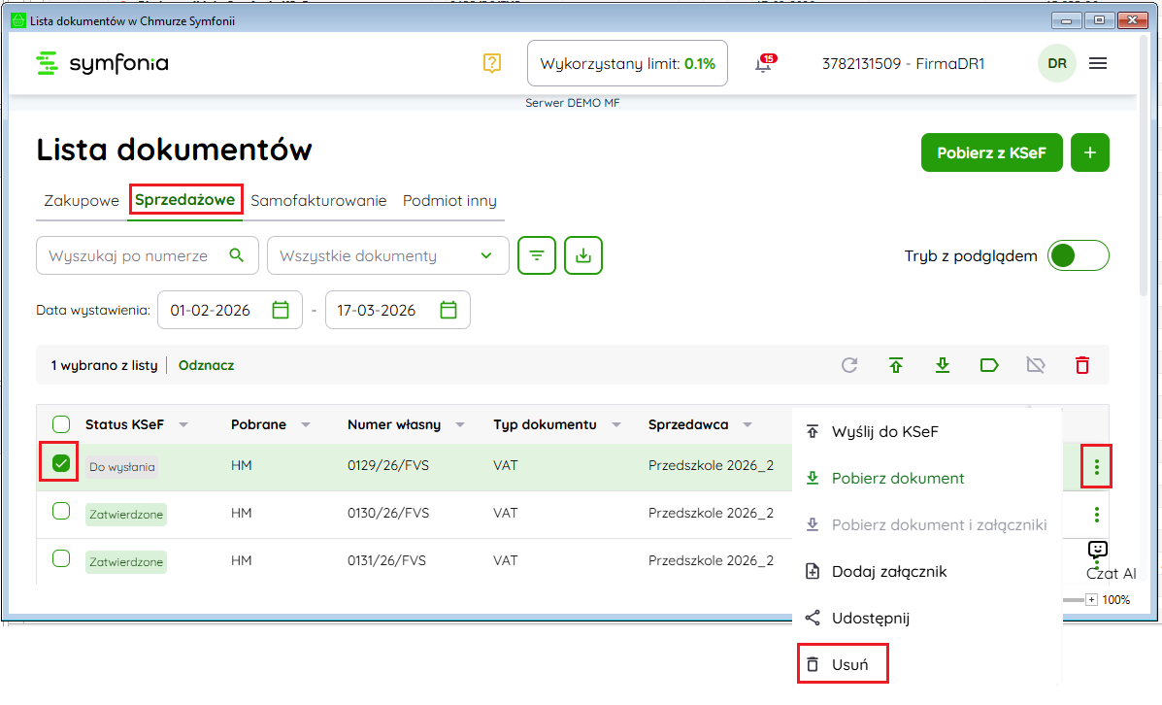Viewport: 1162px width, 705px height.
Task: Toggle the Tryb z podglądem switch
Action: tap(1078, 256)
